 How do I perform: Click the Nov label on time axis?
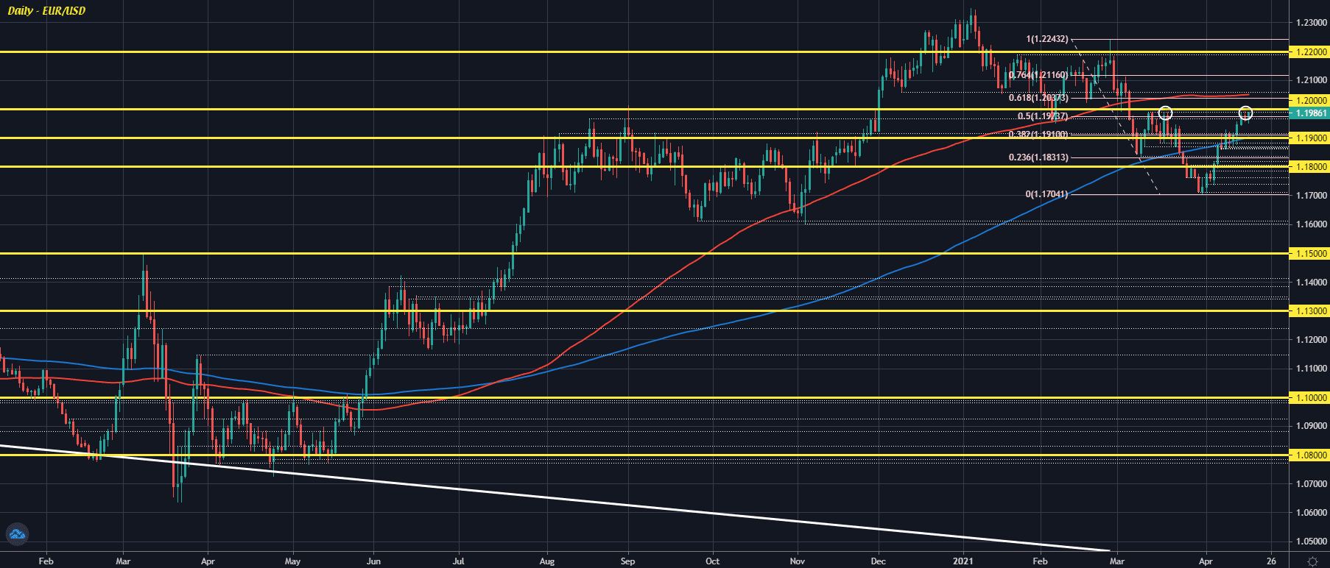tap(798, 561)
